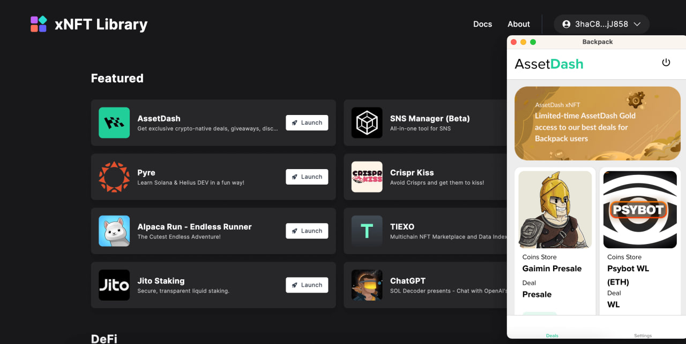Image resolution: width=686 pixels, height=344 pixels.
Task: Click the AssetDash title in Featured list
Action: [x=159, y=118]
